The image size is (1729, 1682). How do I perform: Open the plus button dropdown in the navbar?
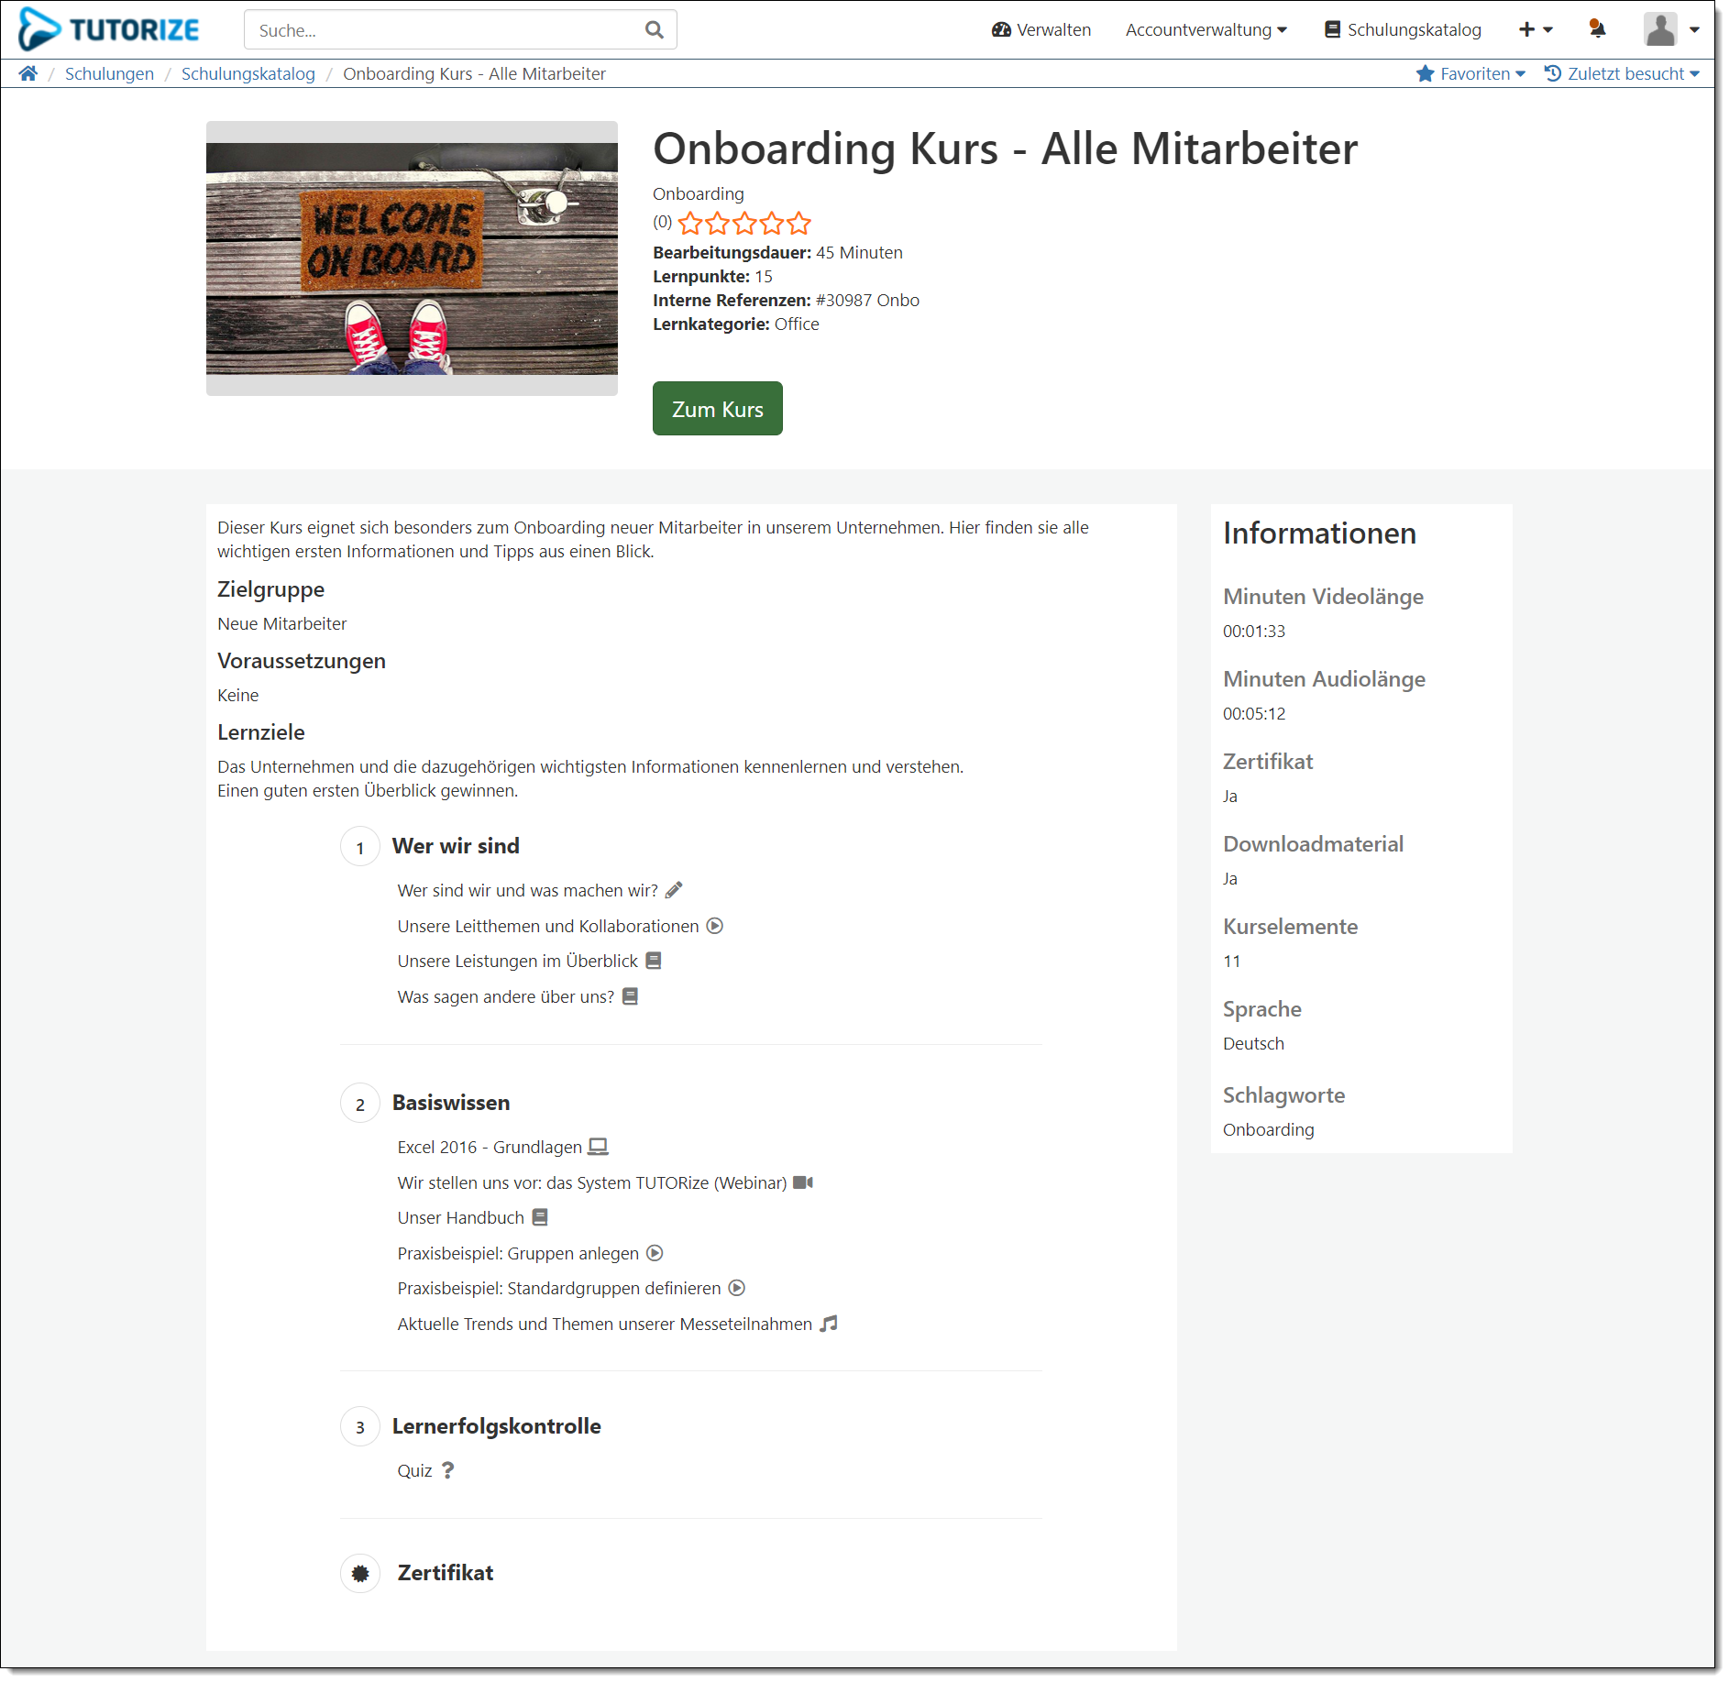(1535, 29)
